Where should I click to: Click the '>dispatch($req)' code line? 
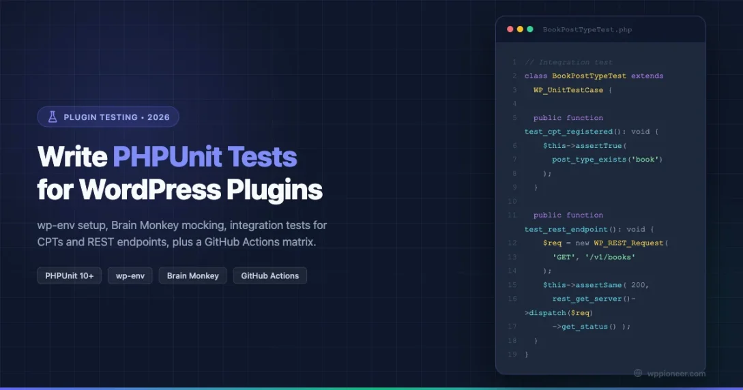click(x=559, y=313)
